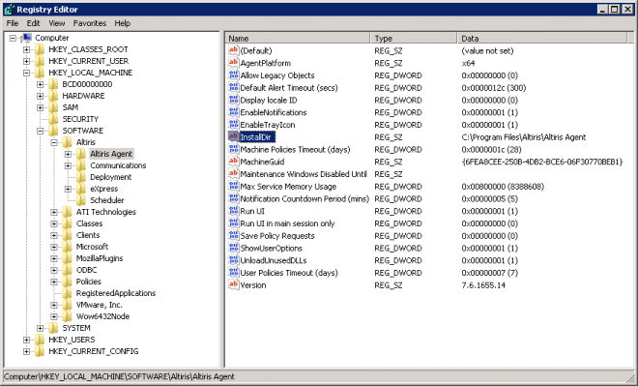Click the MachineGuid string value icon
The image size is (638, 386).
233,162
